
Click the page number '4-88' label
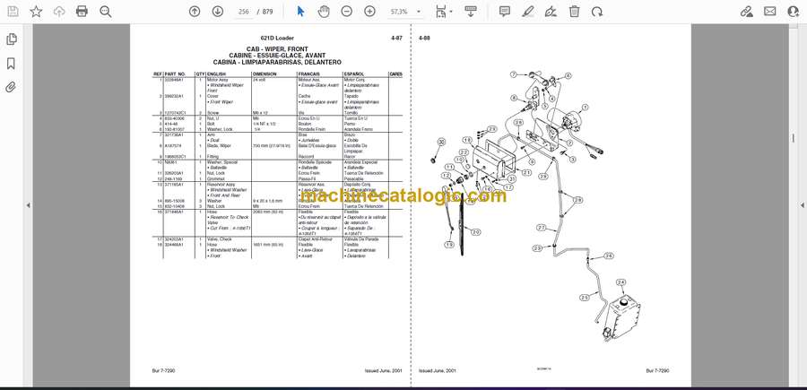425,38
